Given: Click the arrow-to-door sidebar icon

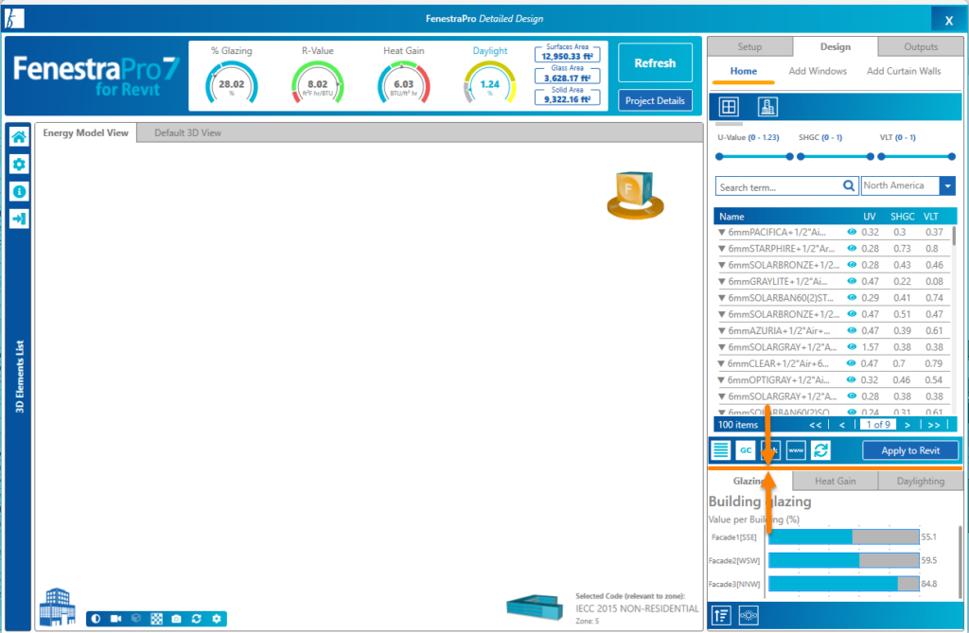Looking at the screenshot, I should [x=19, y=219].
